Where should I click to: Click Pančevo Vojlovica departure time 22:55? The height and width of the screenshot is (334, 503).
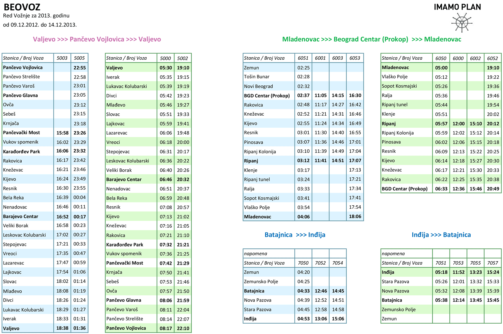click(x=79, y=67)
